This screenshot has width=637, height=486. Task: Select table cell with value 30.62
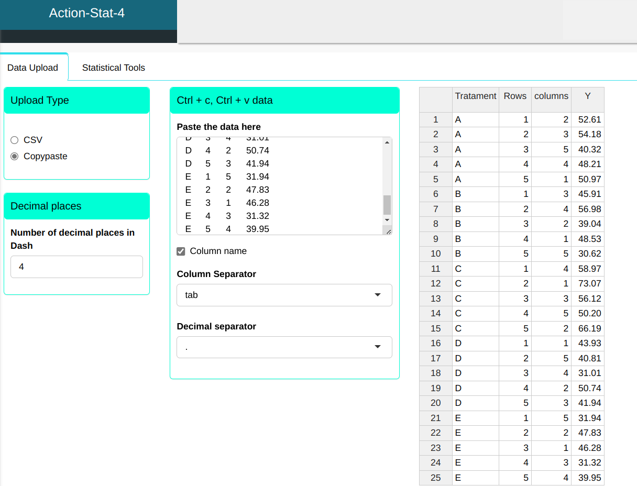point(588,254)
